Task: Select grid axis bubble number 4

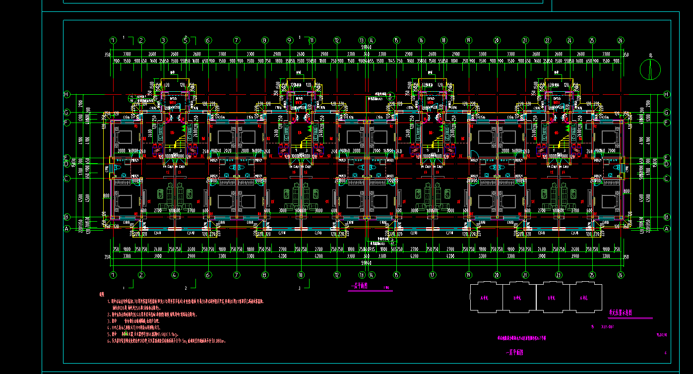Action: pos(175,274)
